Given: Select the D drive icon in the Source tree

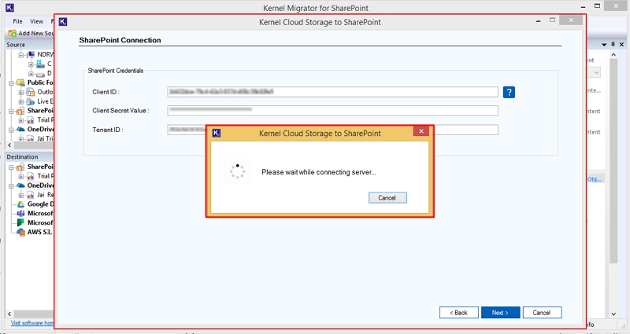Looking at the screenshot, I should point(40,73).
